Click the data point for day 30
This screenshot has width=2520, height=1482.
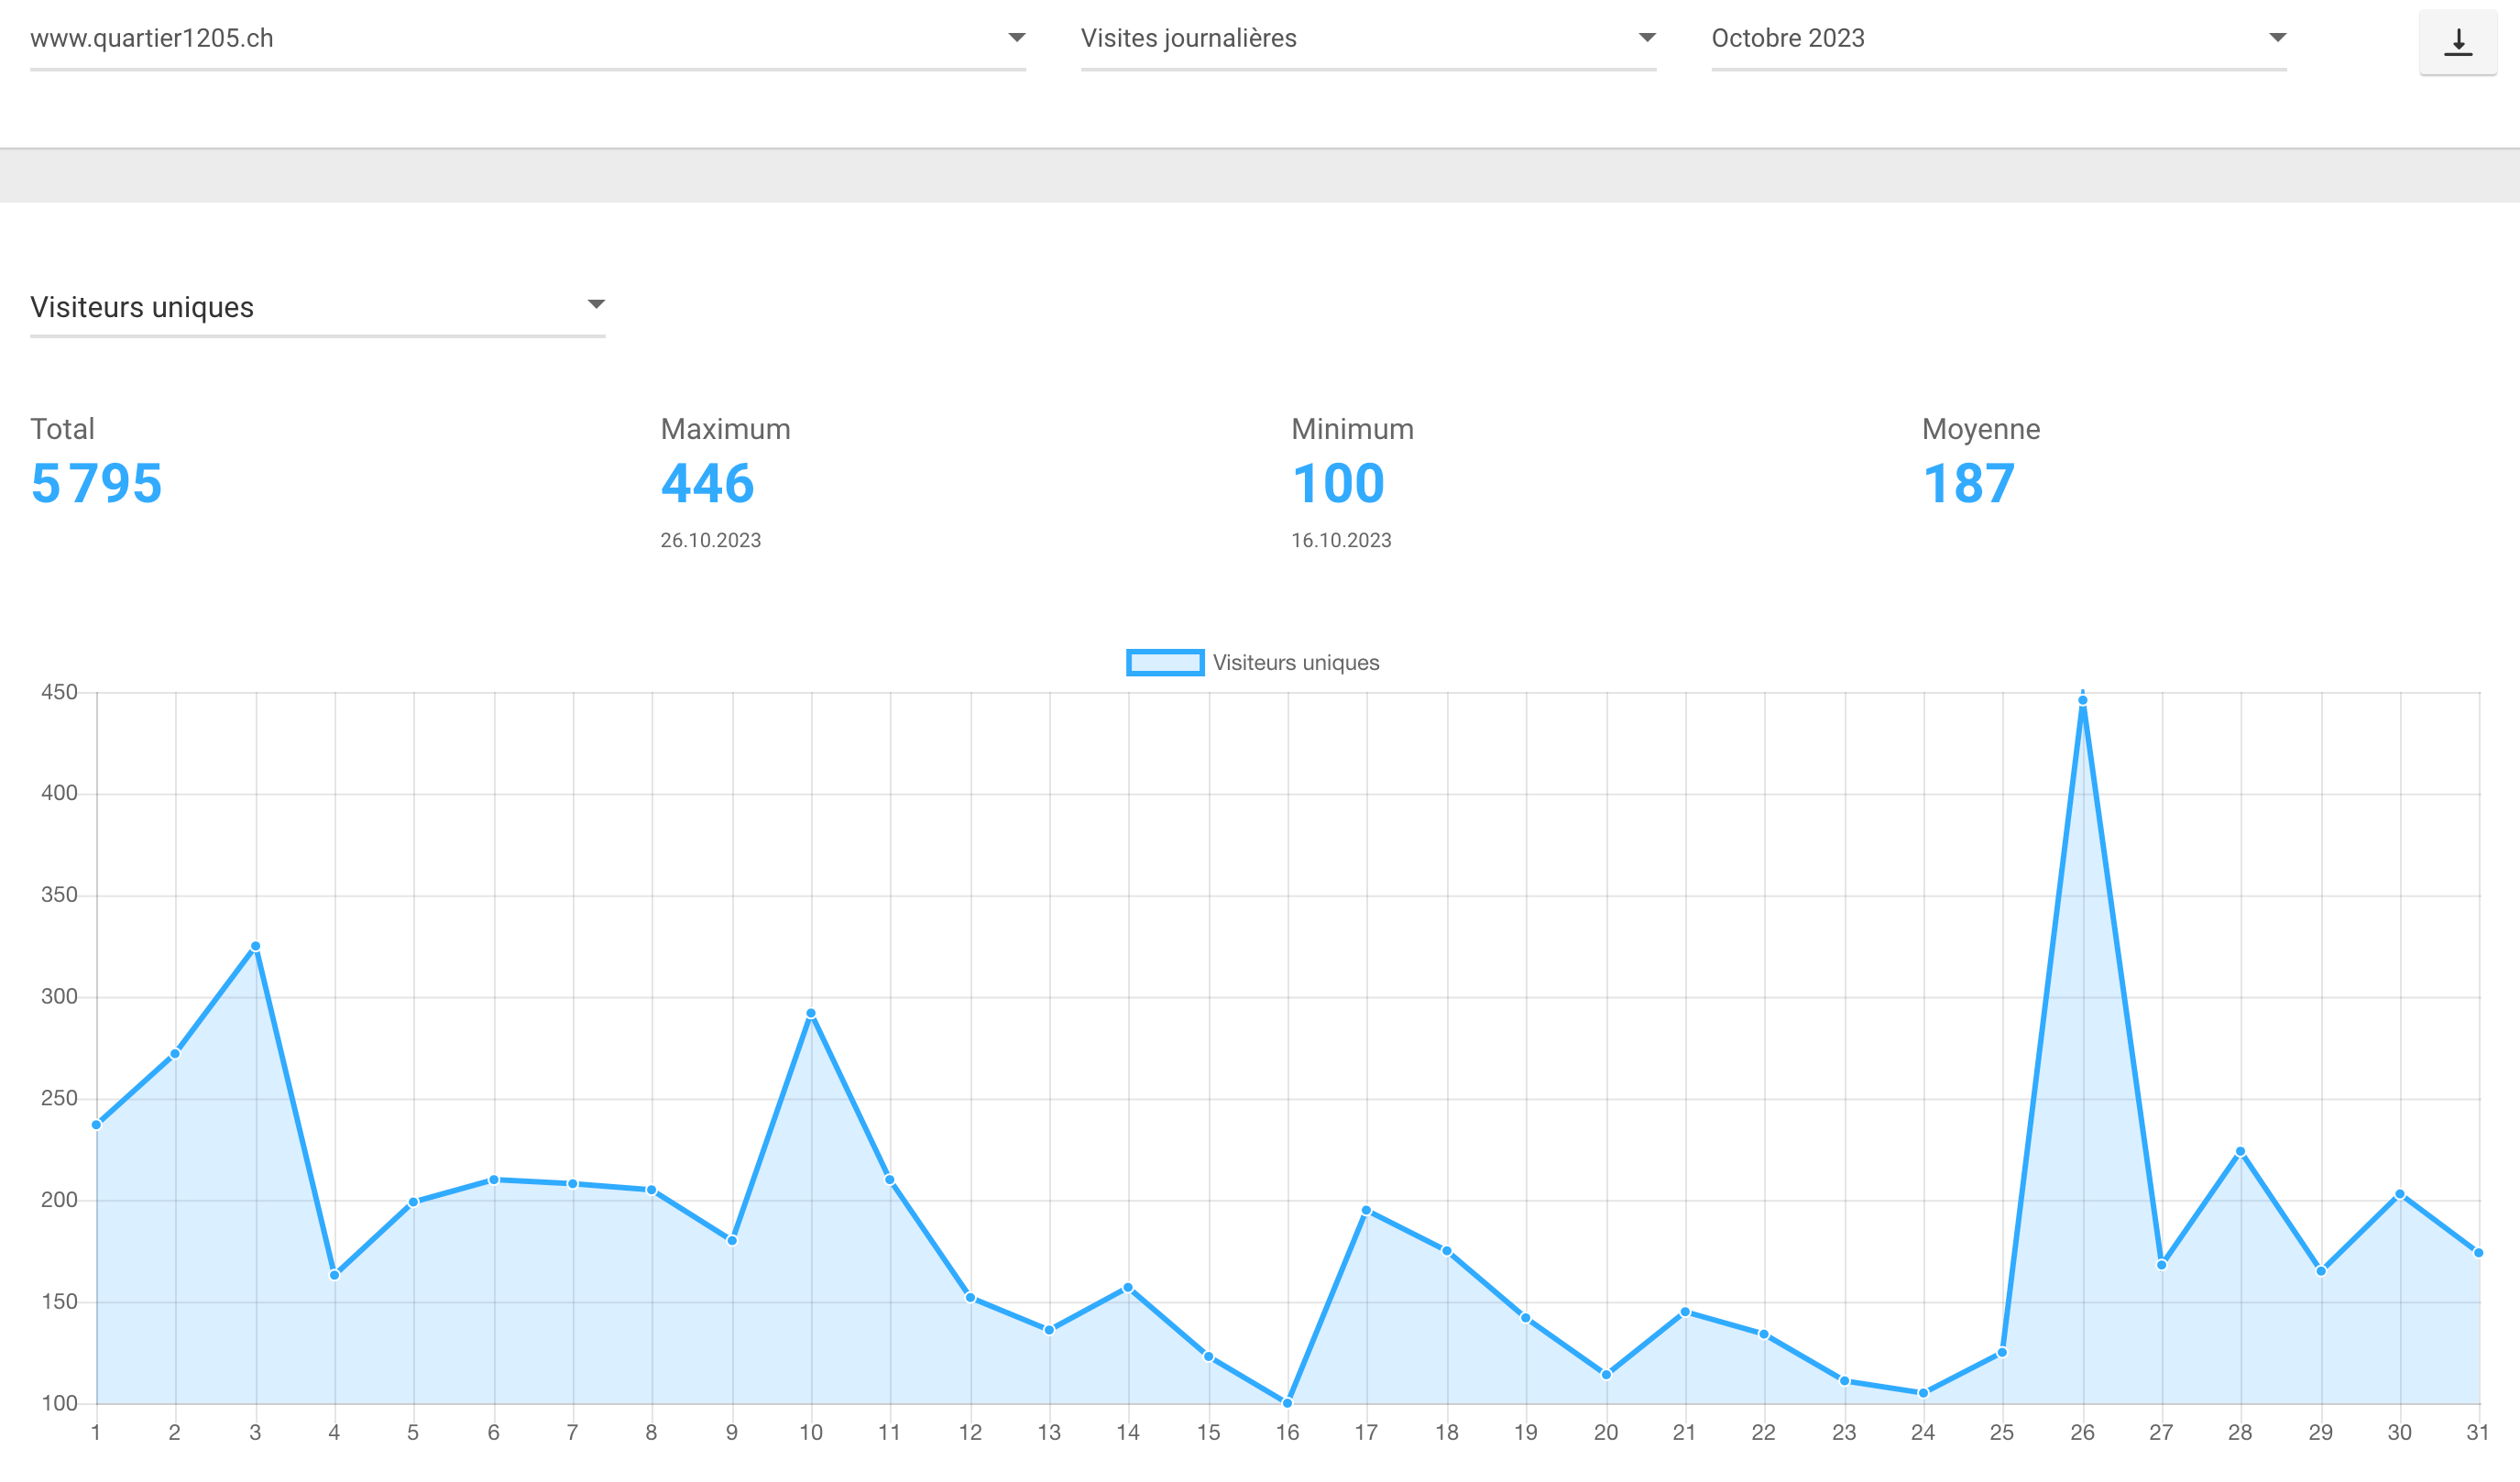point(2399,1194)
